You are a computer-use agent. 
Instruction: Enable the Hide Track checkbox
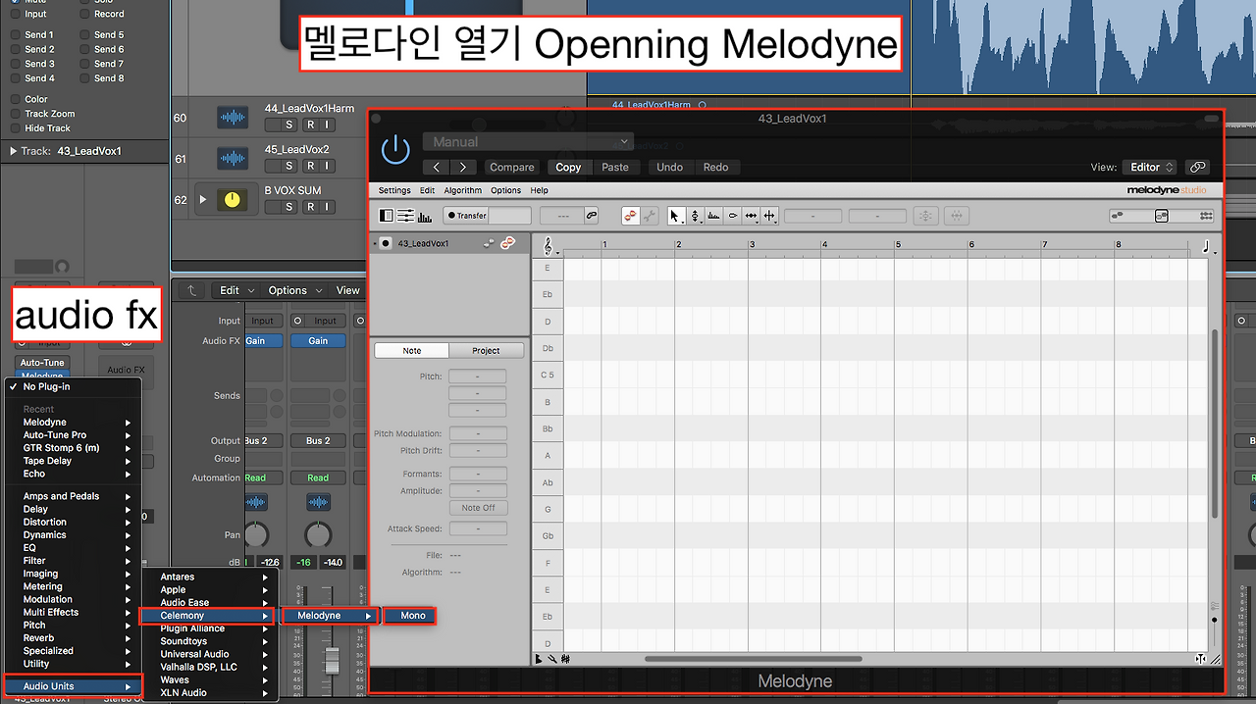coord(15,128)
